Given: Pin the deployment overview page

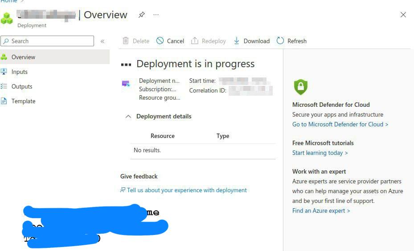Looking at the screenshot, I should (142, 15).
